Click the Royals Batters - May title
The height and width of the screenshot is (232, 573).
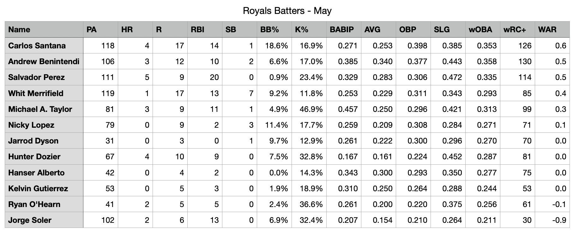point(287,11)
